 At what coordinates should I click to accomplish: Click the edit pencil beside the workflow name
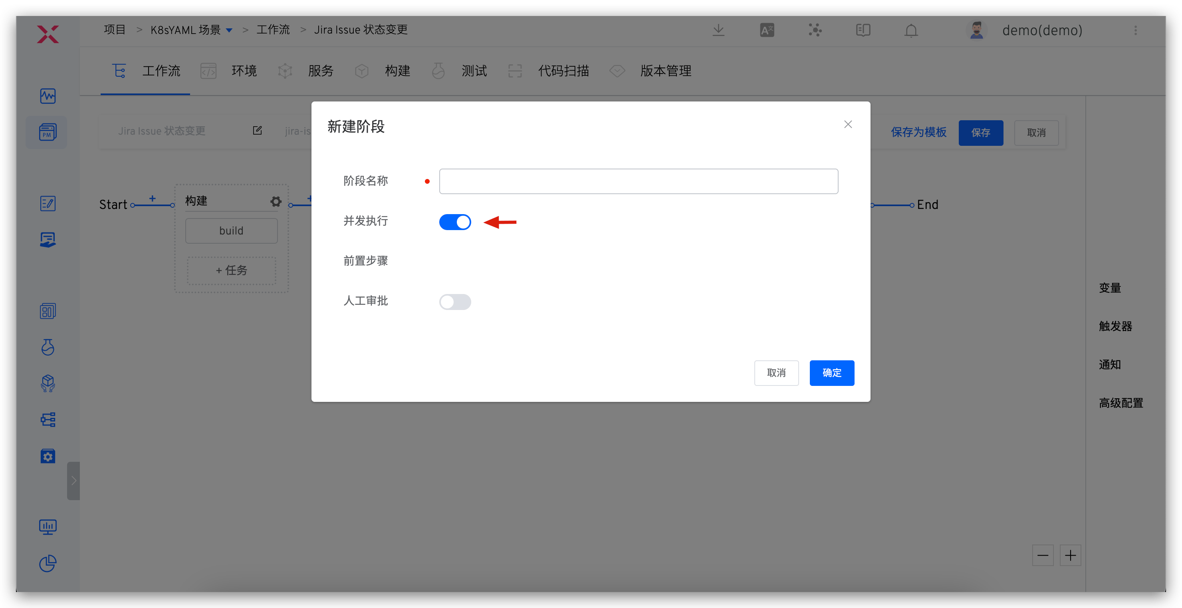click(258, 130)
